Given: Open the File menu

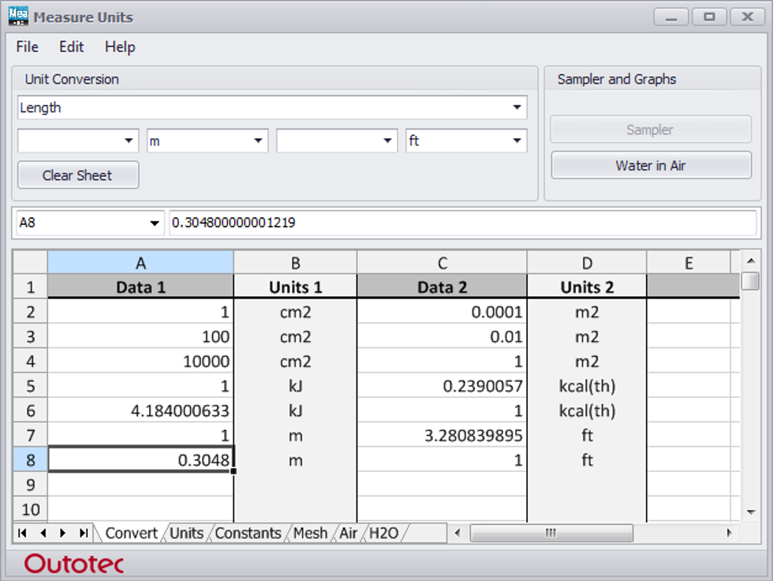Looking at the screenshot, I should 27,47.
